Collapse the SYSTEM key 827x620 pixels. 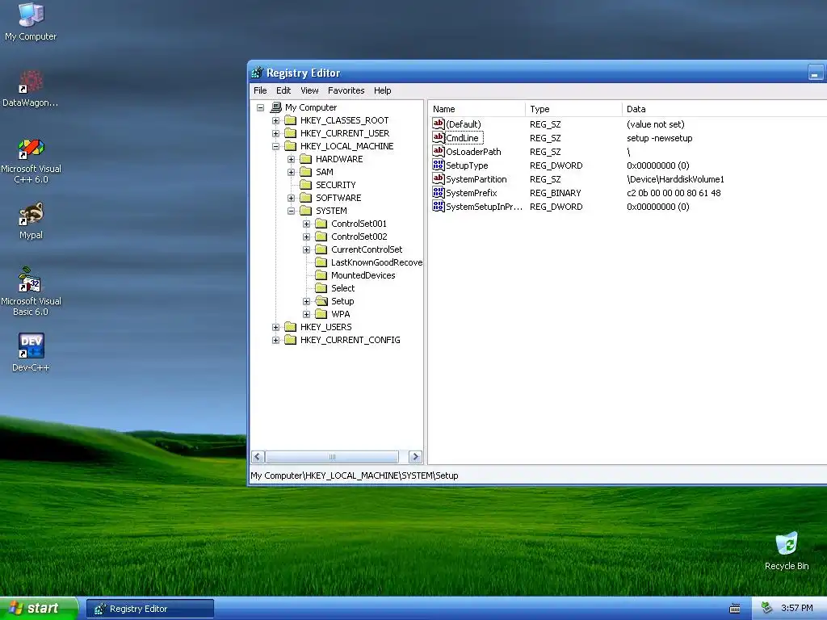pos(291,211)
